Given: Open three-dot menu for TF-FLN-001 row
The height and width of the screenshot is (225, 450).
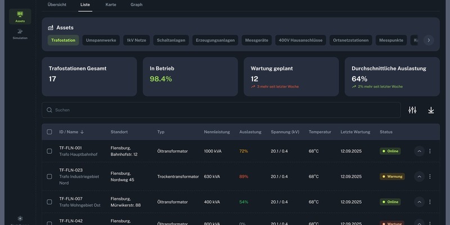Looking at the screenshot, I should click(x=430, y=151).
